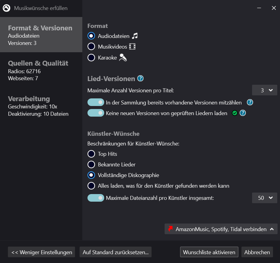The height and width of the screenshot is (263, 280).
Task: Open the max files per artist dropdown showing 50
Action: [x=265, y=198]
